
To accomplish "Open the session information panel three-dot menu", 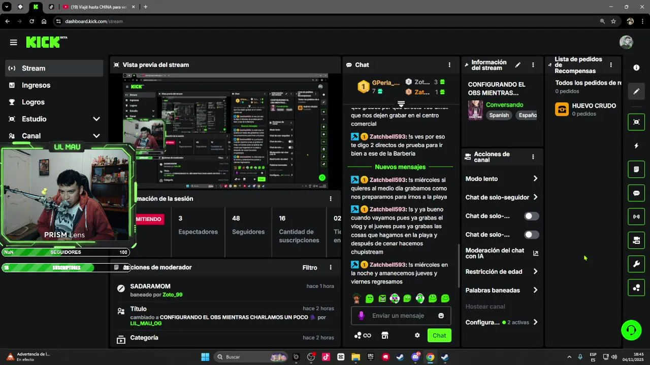I will pyautogui.click(x=331, y=199).
